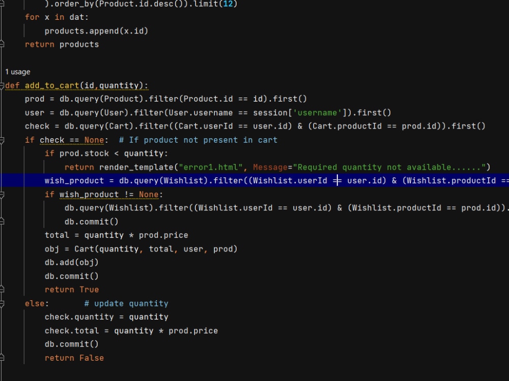Click the 'username' string in session lookup

317,113
